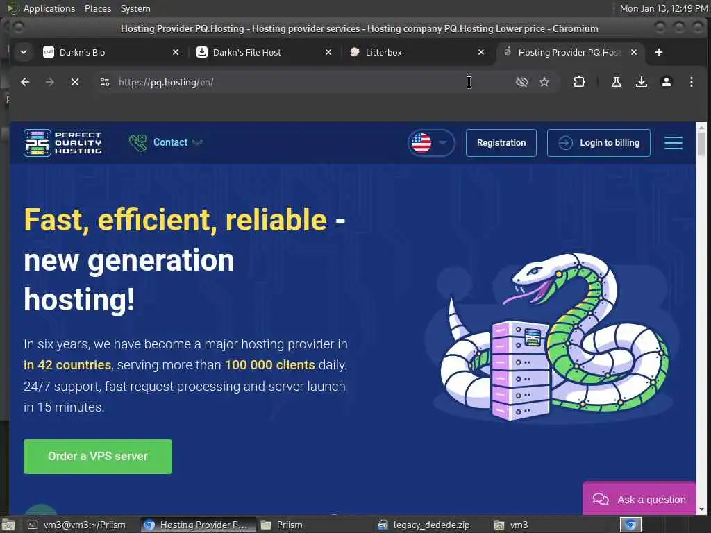Click Login to billing
This screenshot has width=711, height=533.
click(599, 143)
